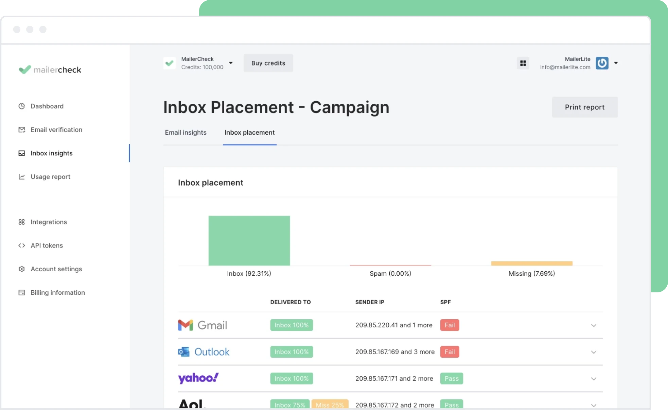Click the Email verification envelope icon
This screenshot has width=668, height=410.
coord(22,130)
